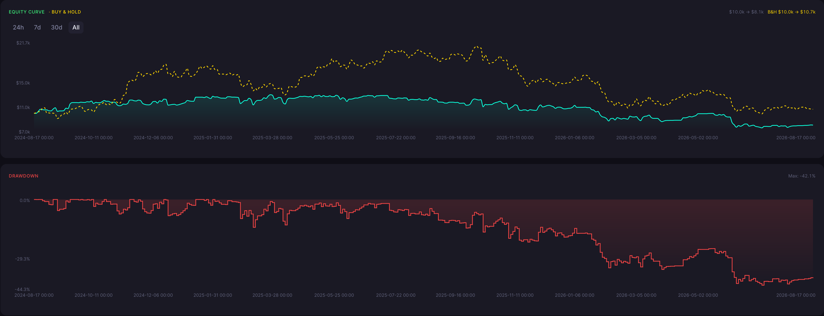Click equity chart date 2026-03-05 00:00

pyautogui.click(x=636, y=138)
